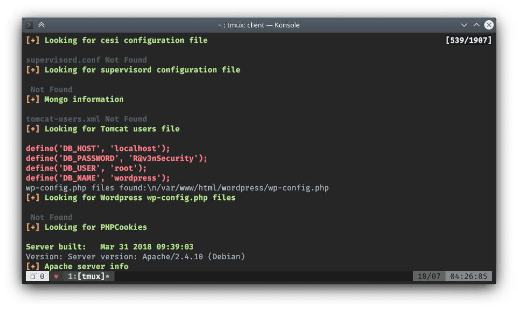Click the "Server built" timestamp line
Viewport: 518px width, 310px height.
click(x=109, y=247)
